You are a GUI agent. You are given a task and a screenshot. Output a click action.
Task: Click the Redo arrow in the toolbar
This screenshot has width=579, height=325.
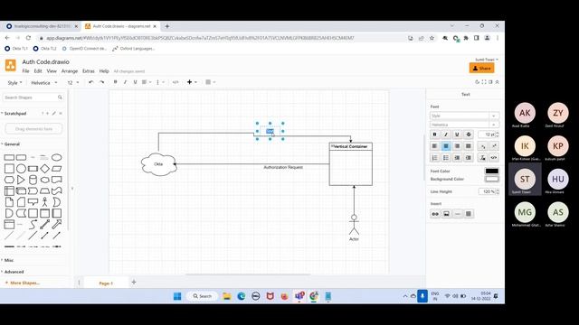coord(102,82)
